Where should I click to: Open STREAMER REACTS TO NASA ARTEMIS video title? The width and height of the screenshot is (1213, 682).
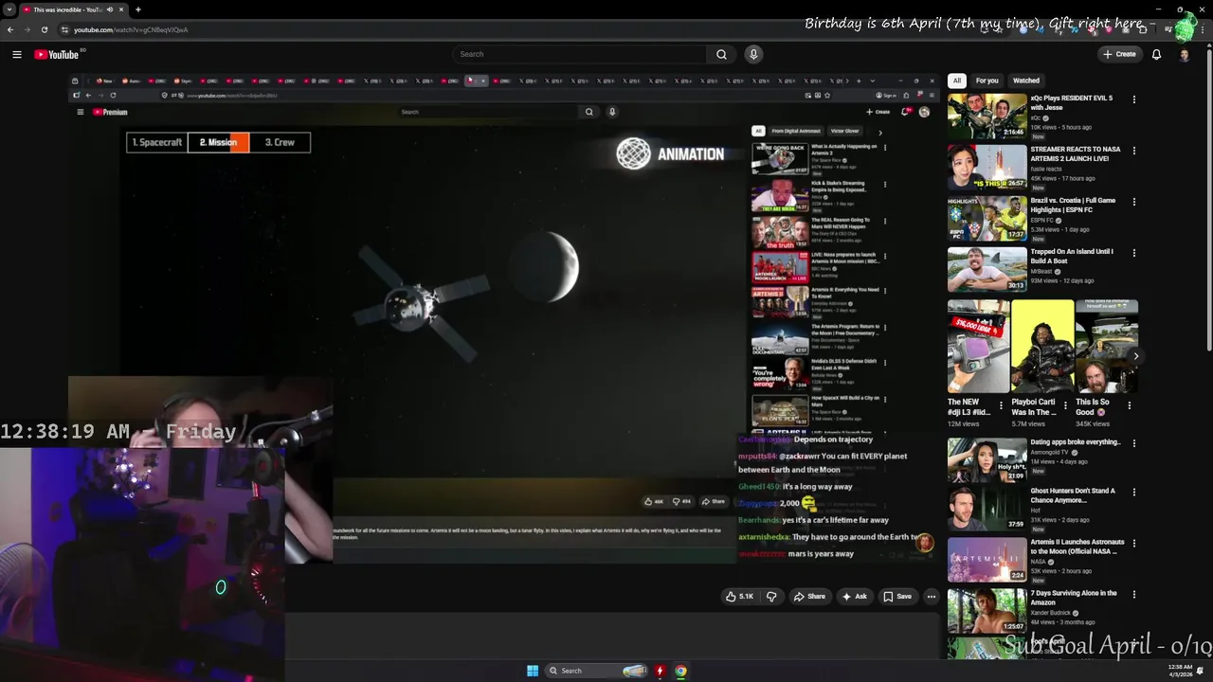click(x=1076, y=153)
